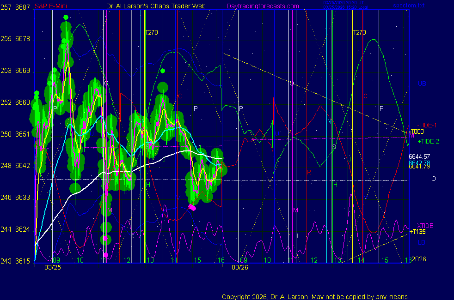Click the 6644.57 price readout
The width and height of the screenshot is (454, 300).
(419, 156)
